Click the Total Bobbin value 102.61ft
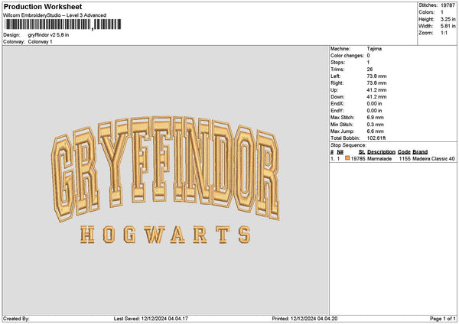 pos(376,138)
